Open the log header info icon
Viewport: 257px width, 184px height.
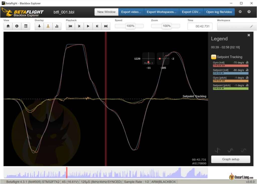(x=17, y=26)
